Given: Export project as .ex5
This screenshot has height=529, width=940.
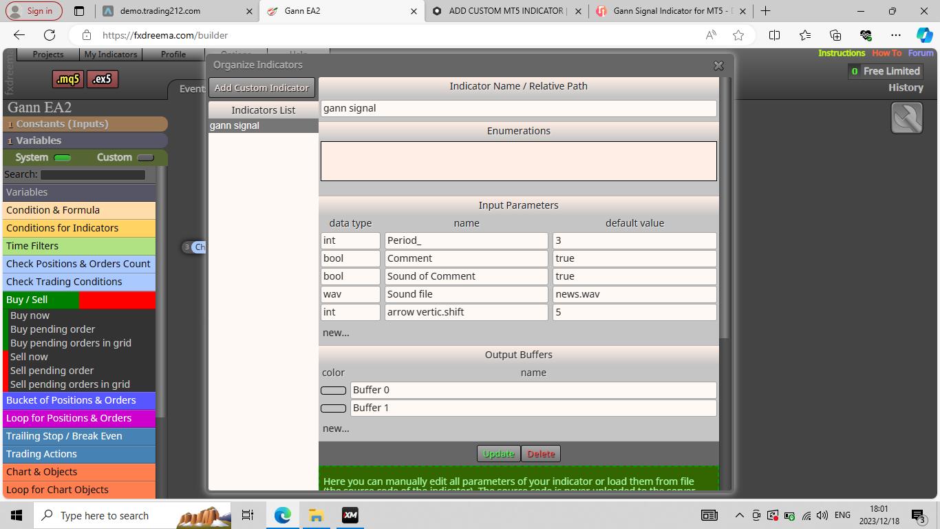Looking at the screenshot, I should [x=103, y=79].
